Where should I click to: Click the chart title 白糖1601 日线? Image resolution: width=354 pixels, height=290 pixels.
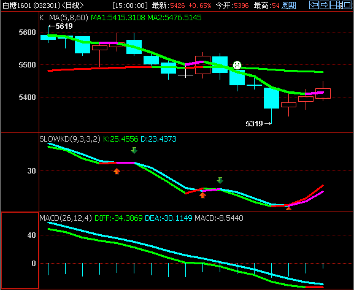[x=43, y=6]
